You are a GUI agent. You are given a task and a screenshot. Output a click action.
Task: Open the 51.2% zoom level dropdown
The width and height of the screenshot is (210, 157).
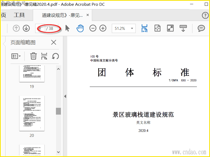click(x=124, y=29)
